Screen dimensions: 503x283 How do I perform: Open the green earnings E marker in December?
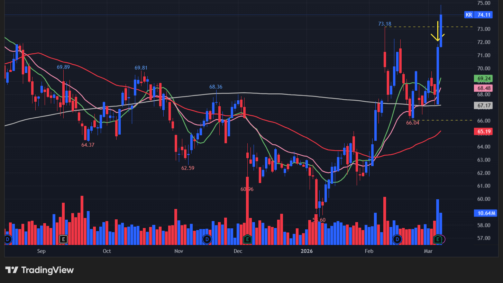coord(247,239)
